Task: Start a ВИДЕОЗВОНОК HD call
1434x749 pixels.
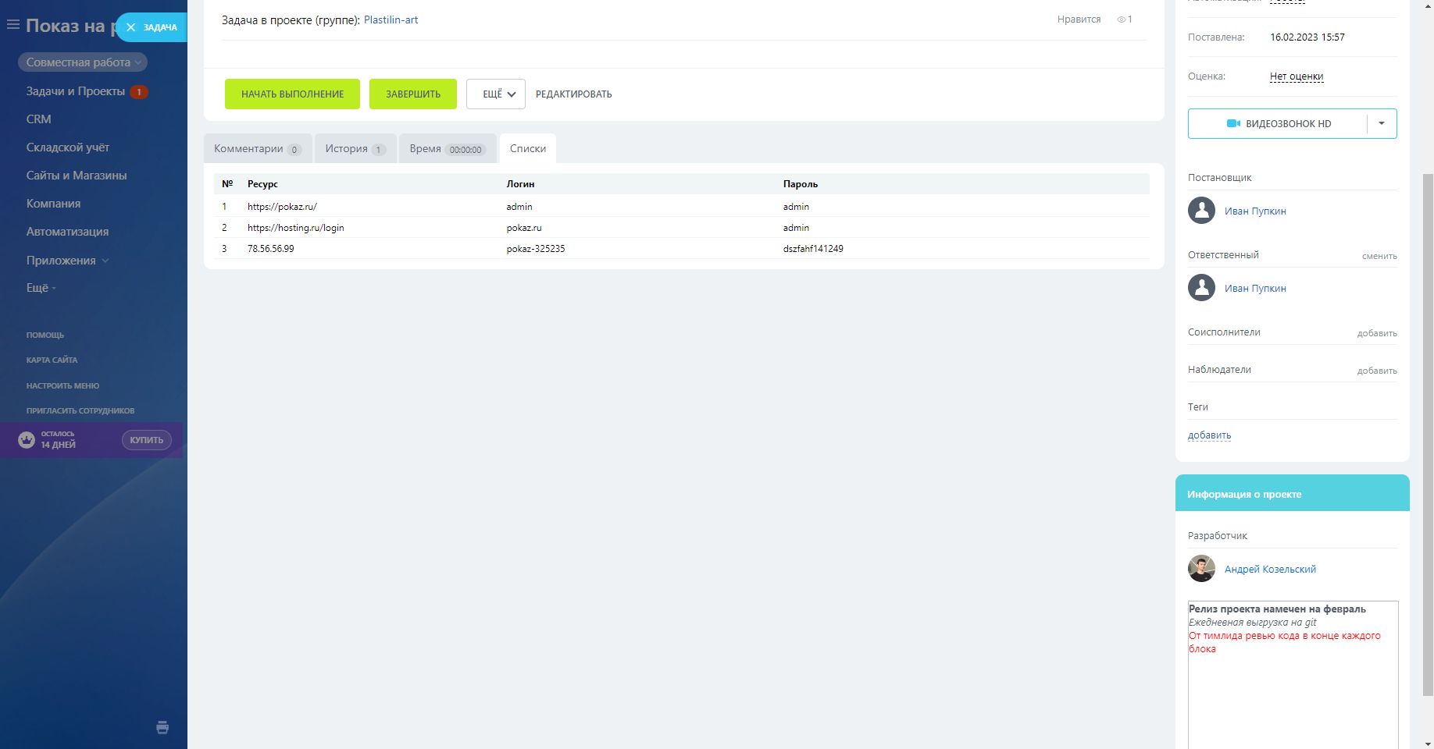Action: pyautogui.click(x=1278, y=123)
